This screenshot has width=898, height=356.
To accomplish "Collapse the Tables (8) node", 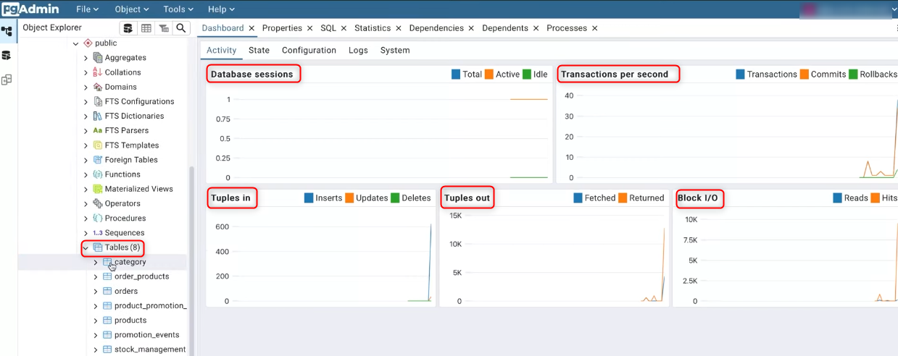I will (86, 247).
